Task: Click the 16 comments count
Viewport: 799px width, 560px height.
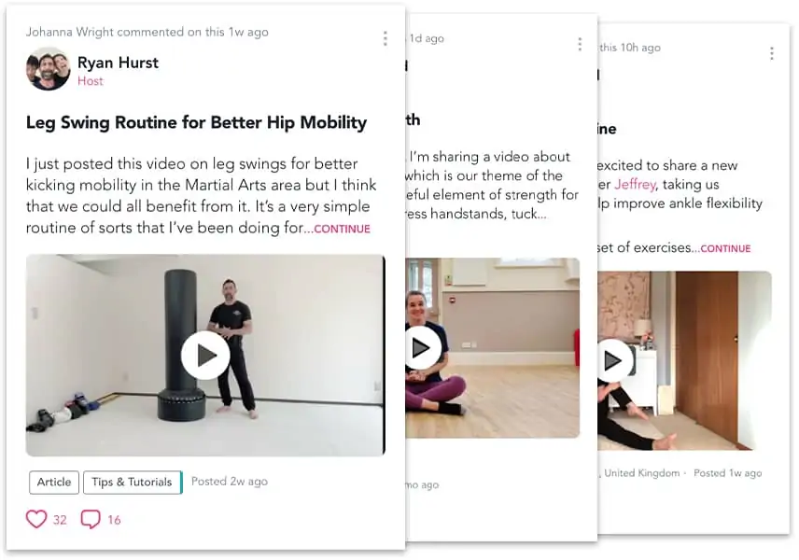Action: pos(114,520)
